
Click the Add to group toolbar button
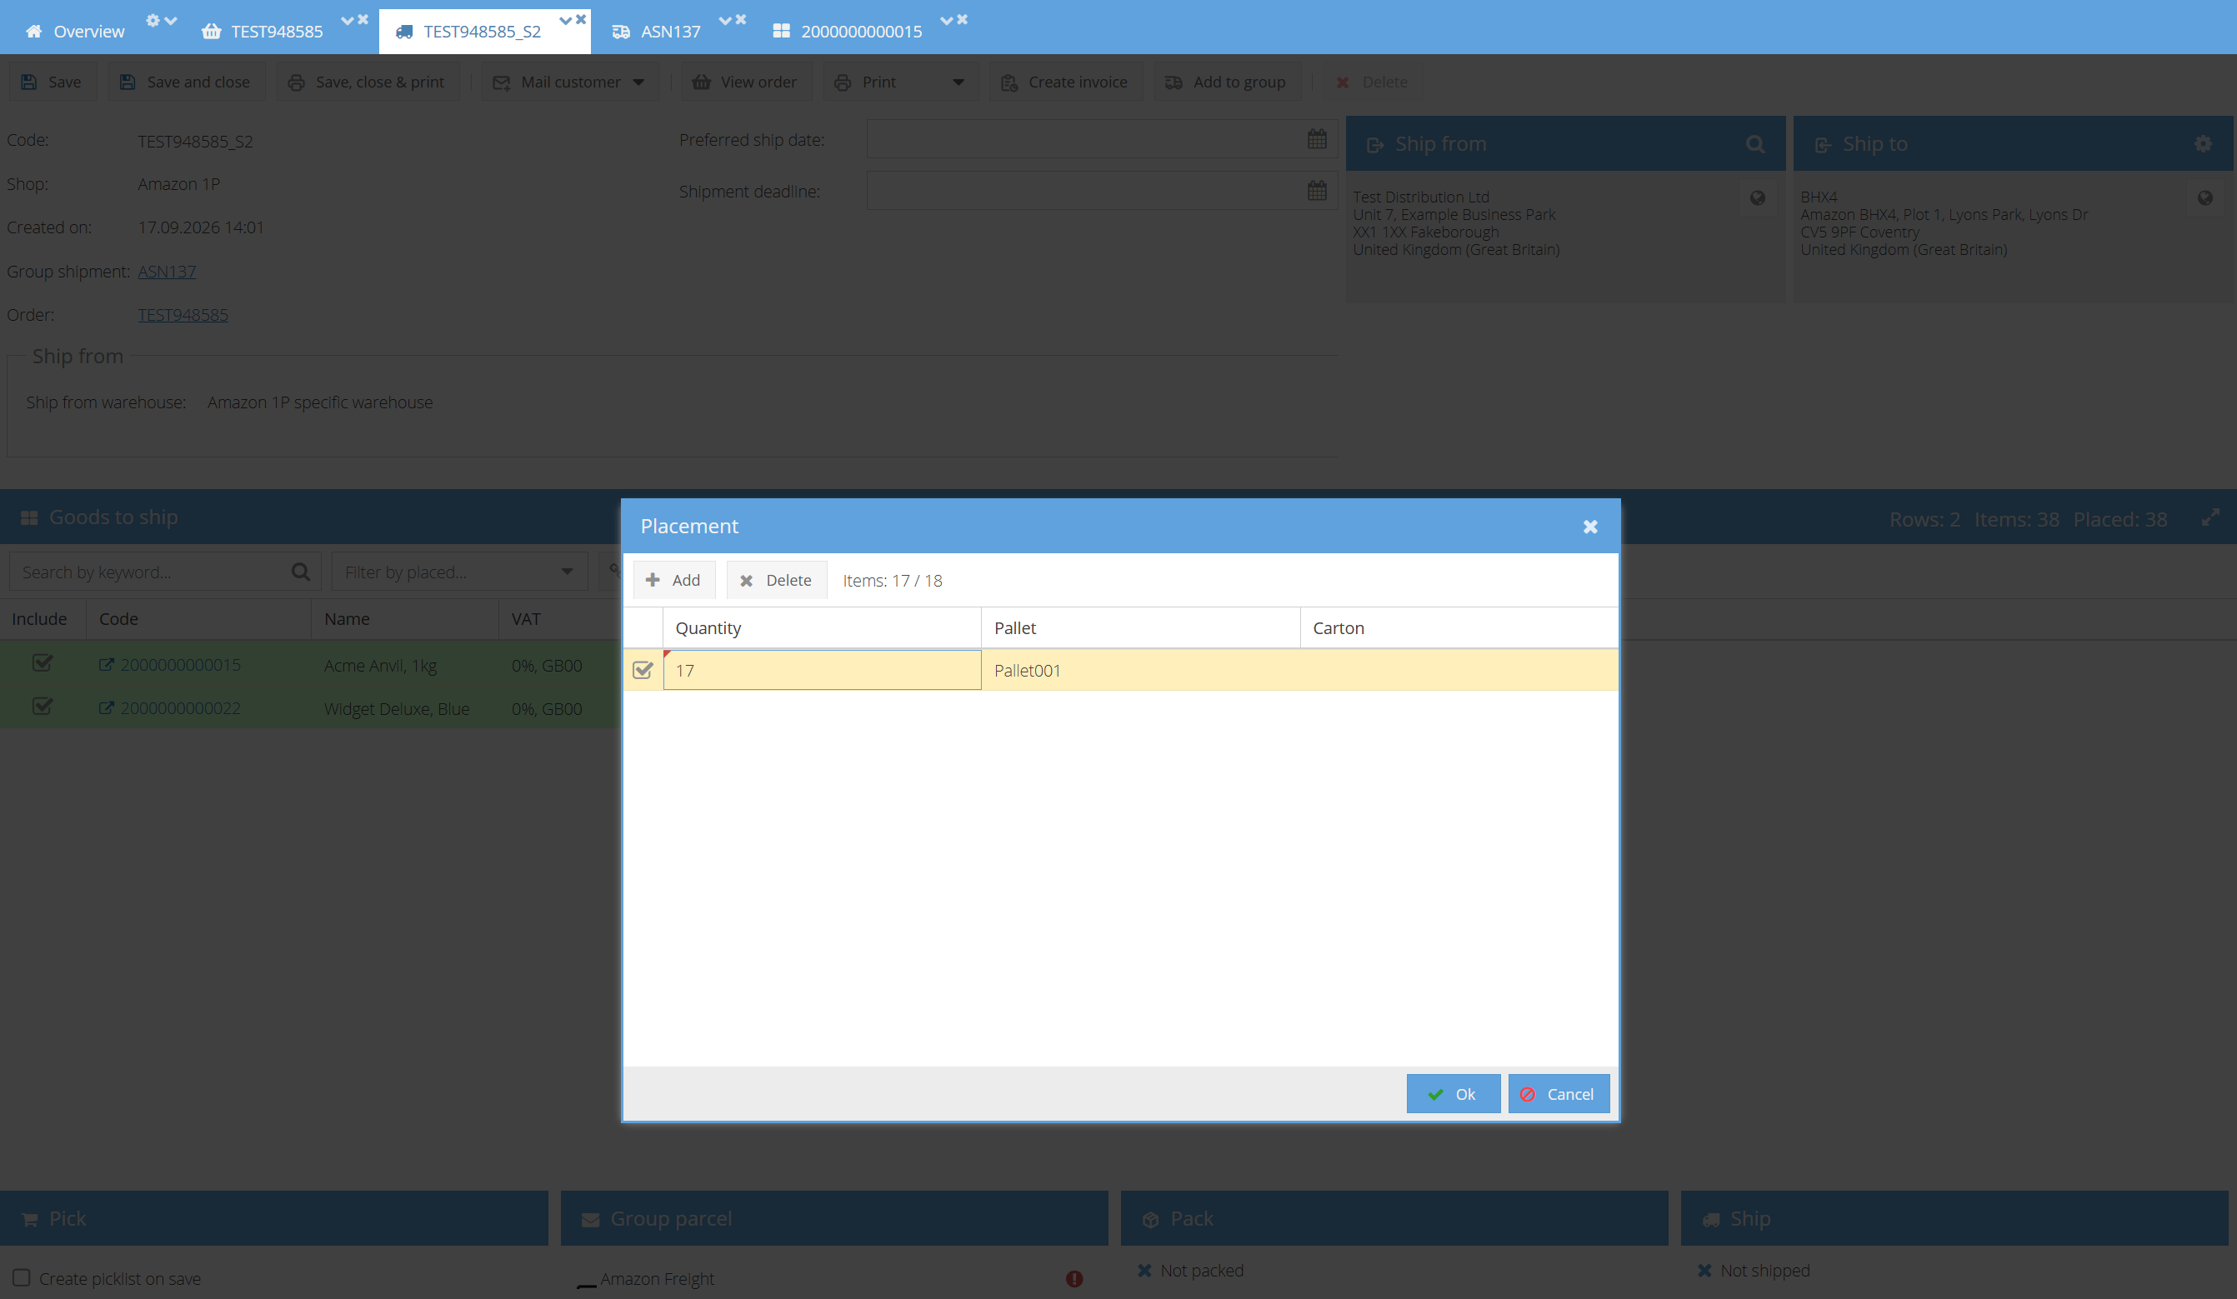[x=1227, y=82]
